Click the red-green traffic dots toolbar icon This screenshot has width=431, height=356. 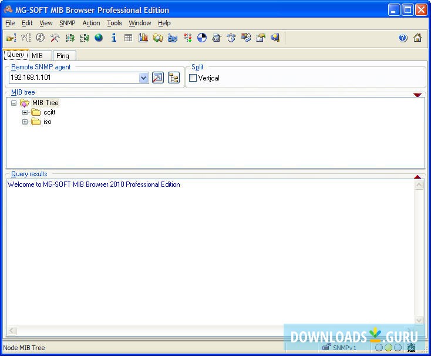(x=188, y=38)
